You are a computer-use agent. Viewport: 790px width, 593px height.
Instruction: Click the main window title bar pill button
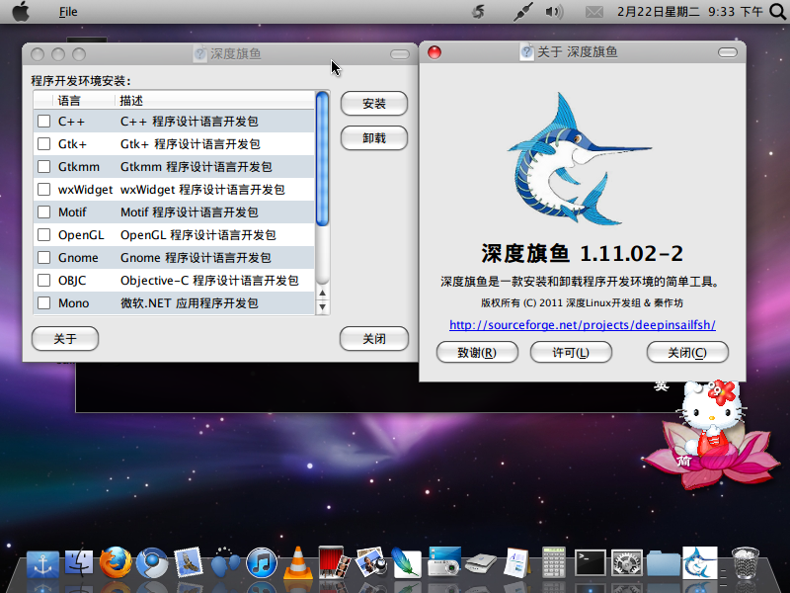click(400, 54)
